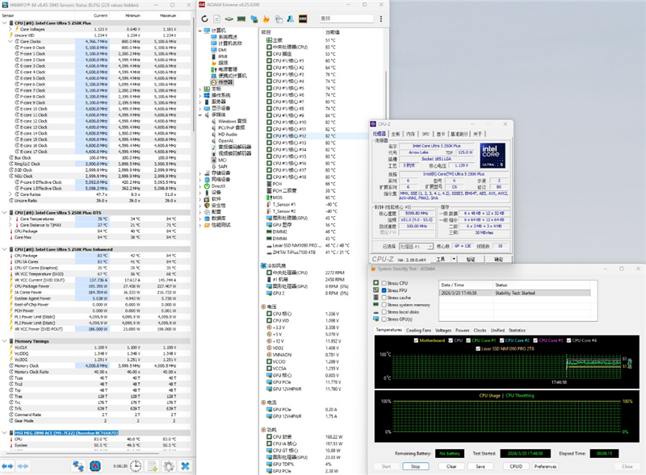Click the Stop button in Stability Test
The width and height of the screenshot is (646, 475).
(x=415, y=466)
